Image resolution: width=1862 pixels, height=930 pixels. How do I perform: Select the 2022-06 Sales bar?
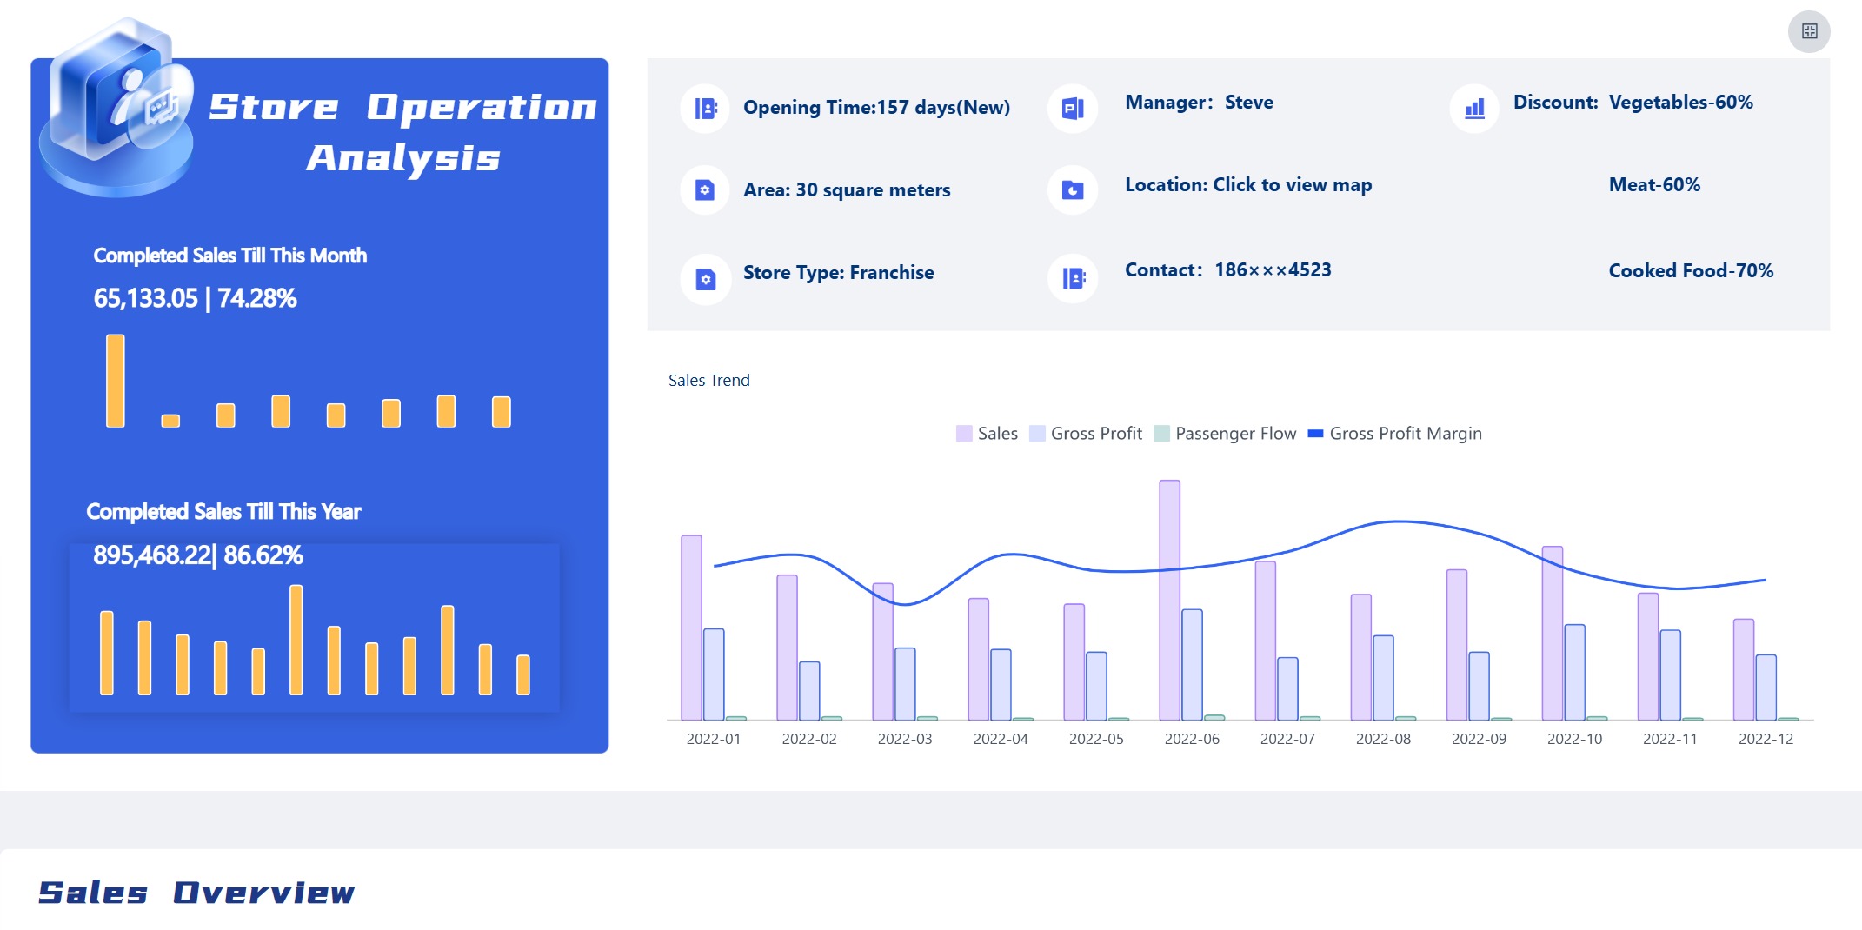(x=1169, y=600)
